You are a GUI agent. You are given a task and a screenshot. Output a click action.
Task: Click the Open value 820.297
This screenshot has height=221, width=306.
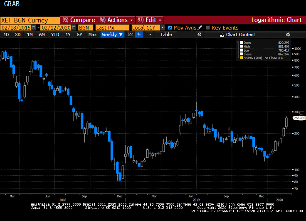(284, 42)
